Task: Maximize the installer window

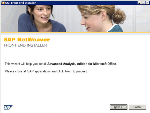Action: pos(143,3)
